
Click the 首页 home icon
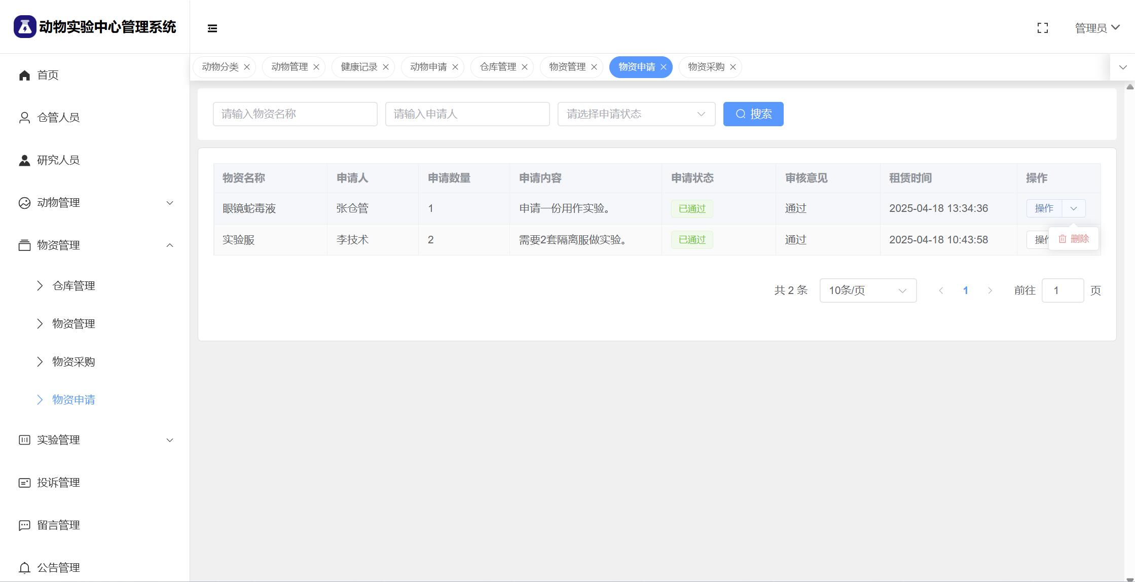click(24, 75)
